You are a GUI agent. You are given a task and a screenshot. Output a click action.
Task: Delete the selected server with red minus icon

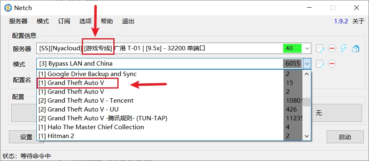[x=332, y=48]
